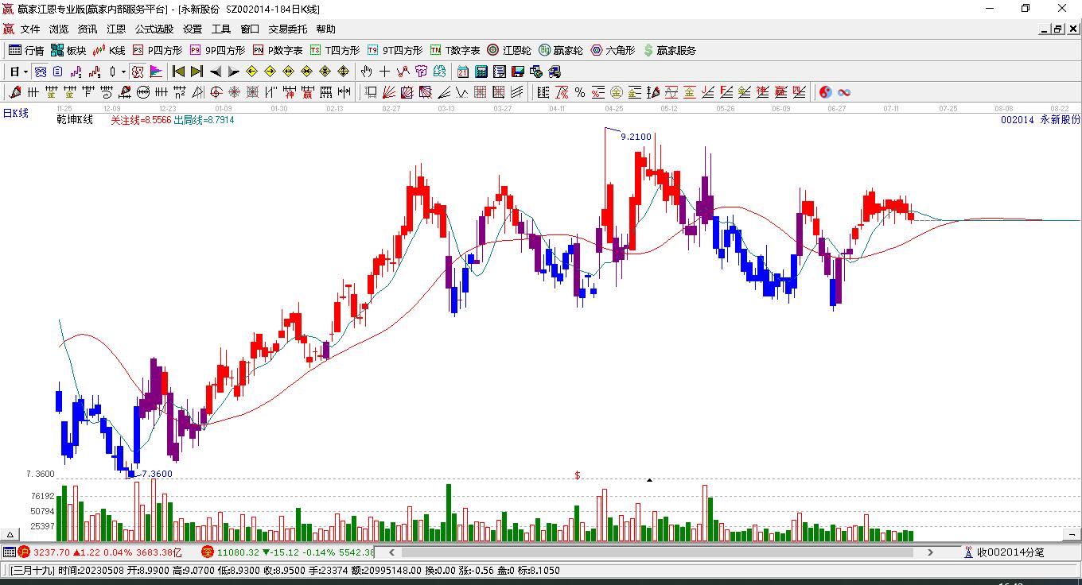Open the 浏览 menu
The width and height of the screenshot is (1082, 585).
59,29
